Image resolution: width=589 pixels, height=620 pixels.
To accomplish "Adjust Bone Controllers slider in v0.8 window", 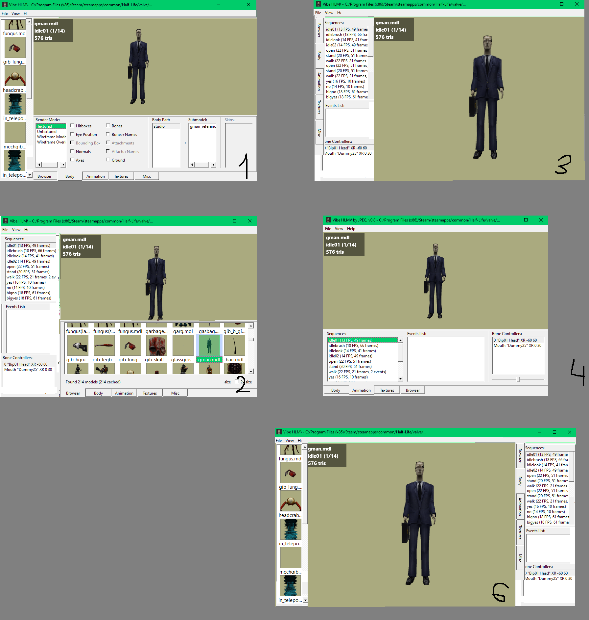I will point(518,379).
